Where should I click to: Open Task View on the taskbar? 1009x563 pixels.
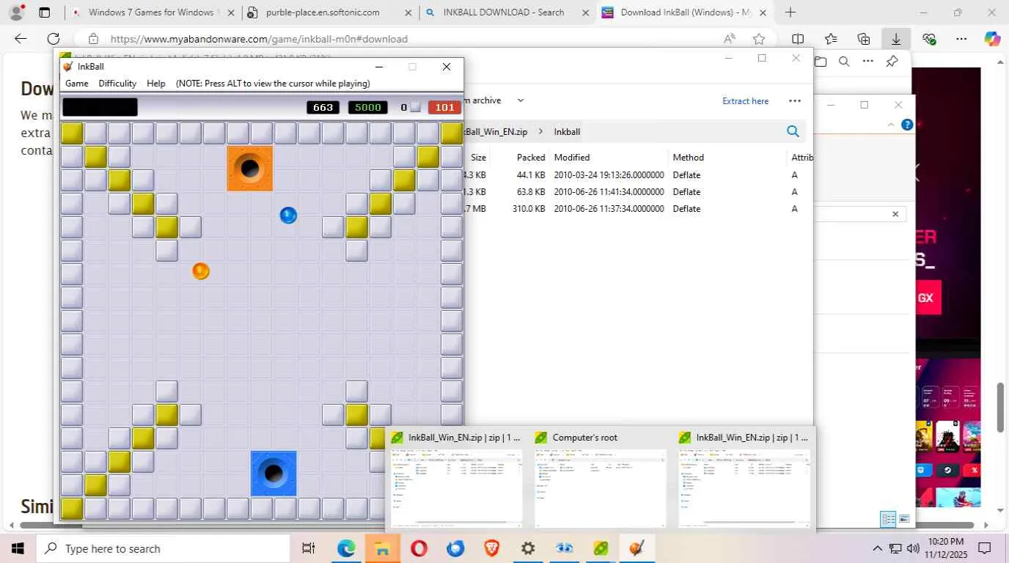pyautogui.click(x=309, y=548)
